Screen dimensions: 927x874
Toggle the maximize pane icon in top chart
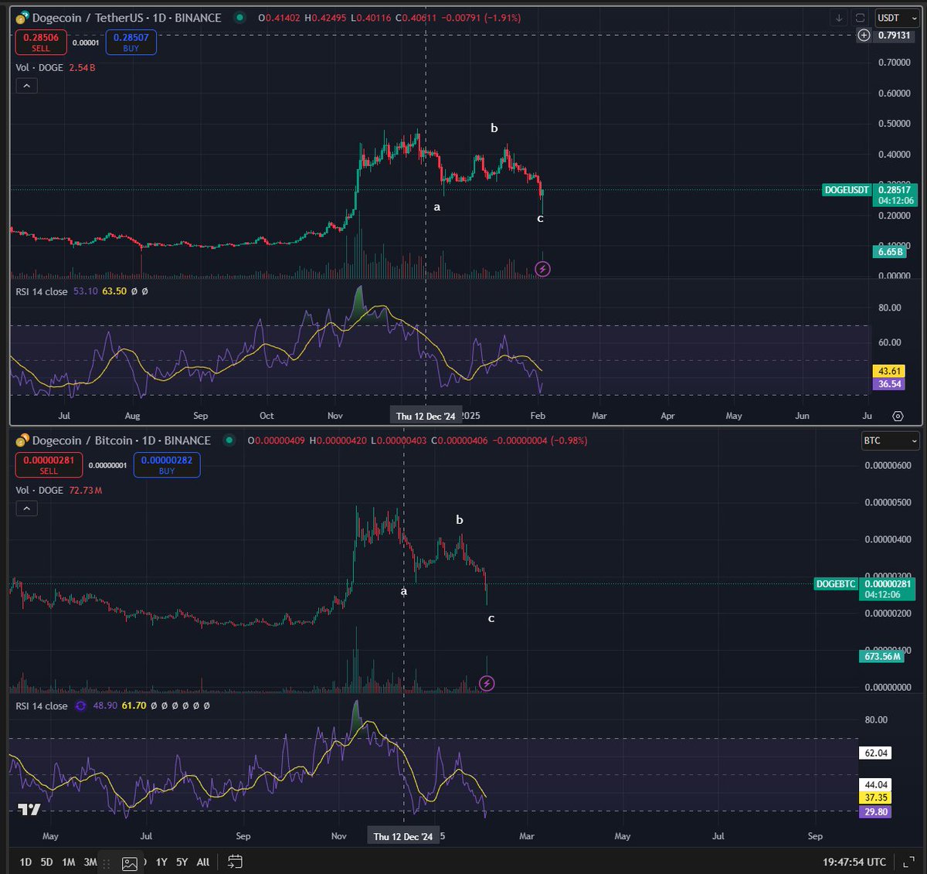pos(861,18)
